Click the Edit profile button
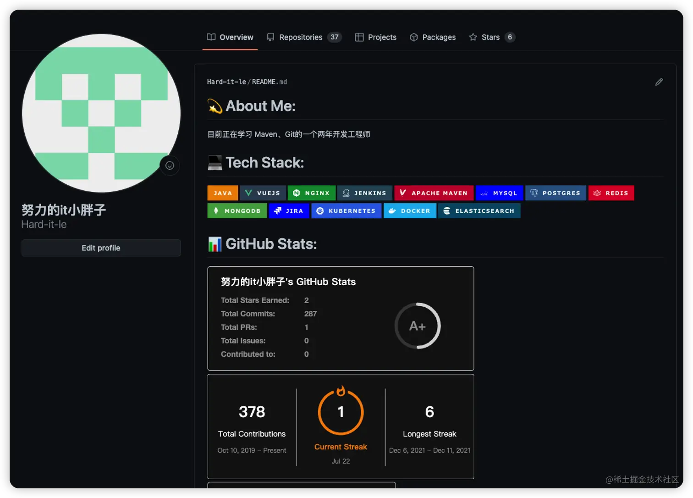This screenshot has height=498, width=693. [x=101, y=248]
